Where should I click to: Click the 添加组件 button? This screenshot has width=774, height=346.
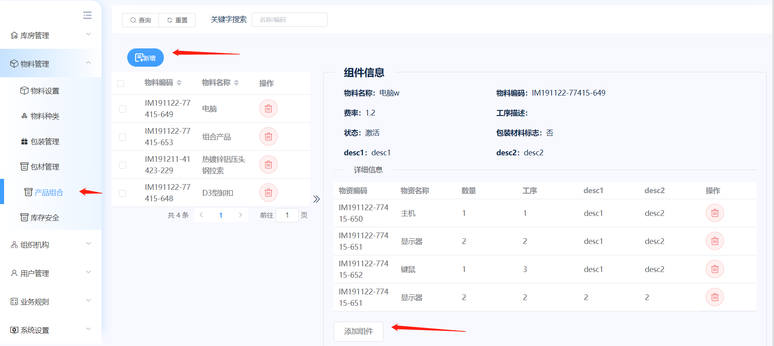coord(358,331)
